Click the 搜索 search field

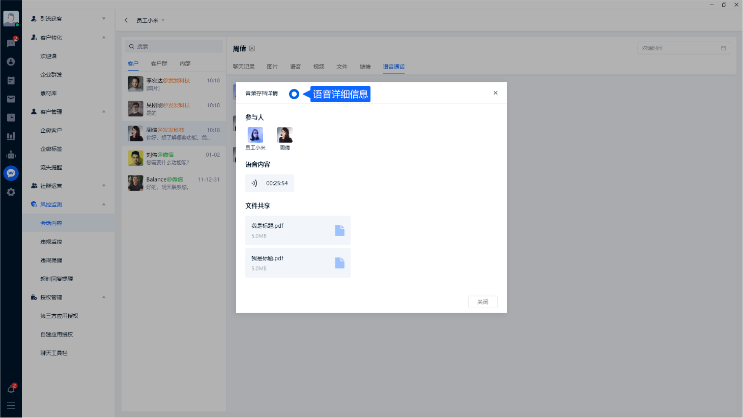(174, 46)
